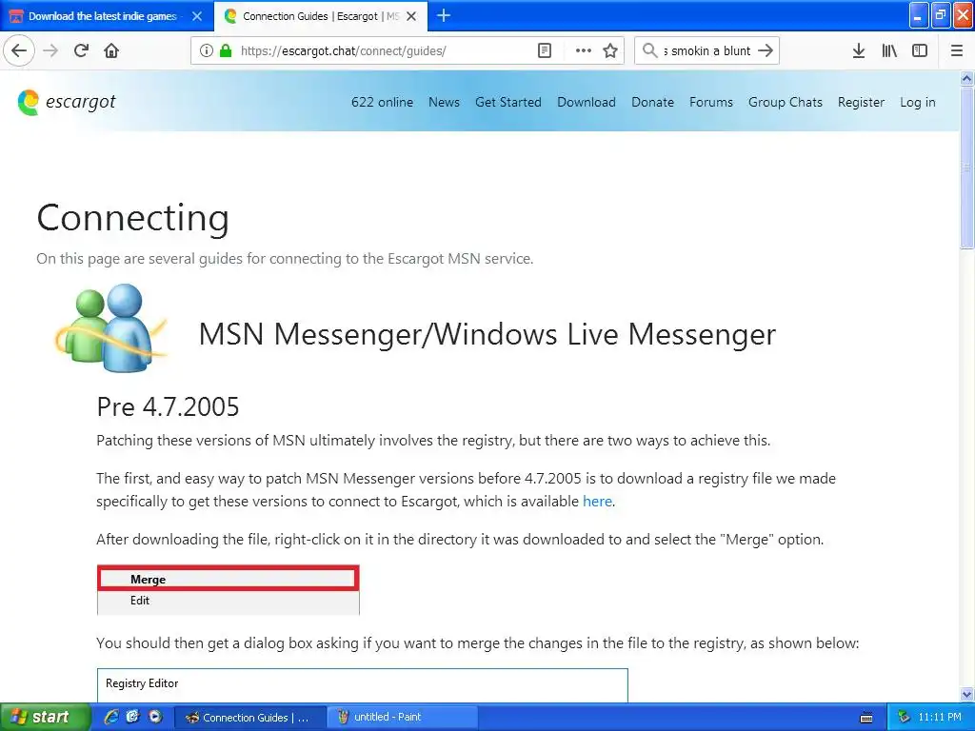Viewport: 975px width, 731px height.
Task: Click the Register link
Action: 861,102
